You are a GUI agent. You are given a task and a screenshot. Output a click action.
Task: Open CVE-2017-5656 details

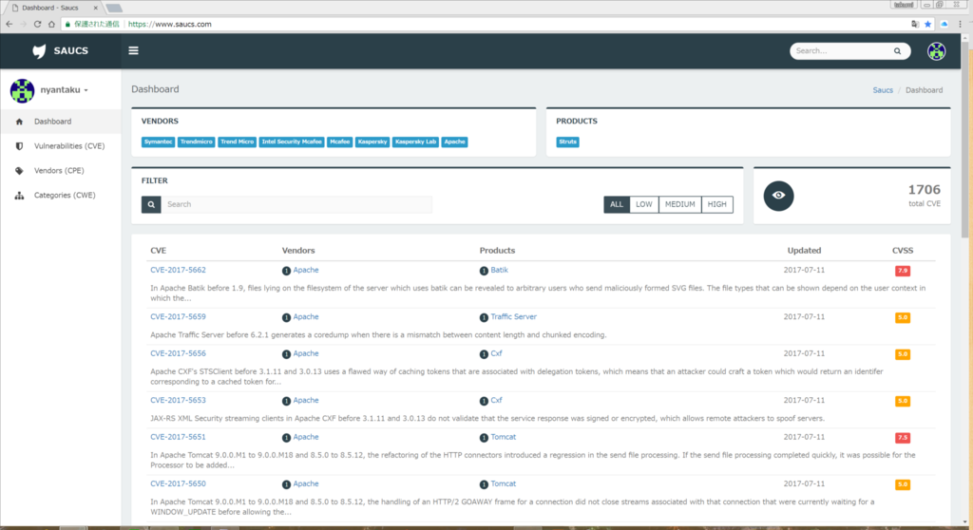tap(178, 353)
